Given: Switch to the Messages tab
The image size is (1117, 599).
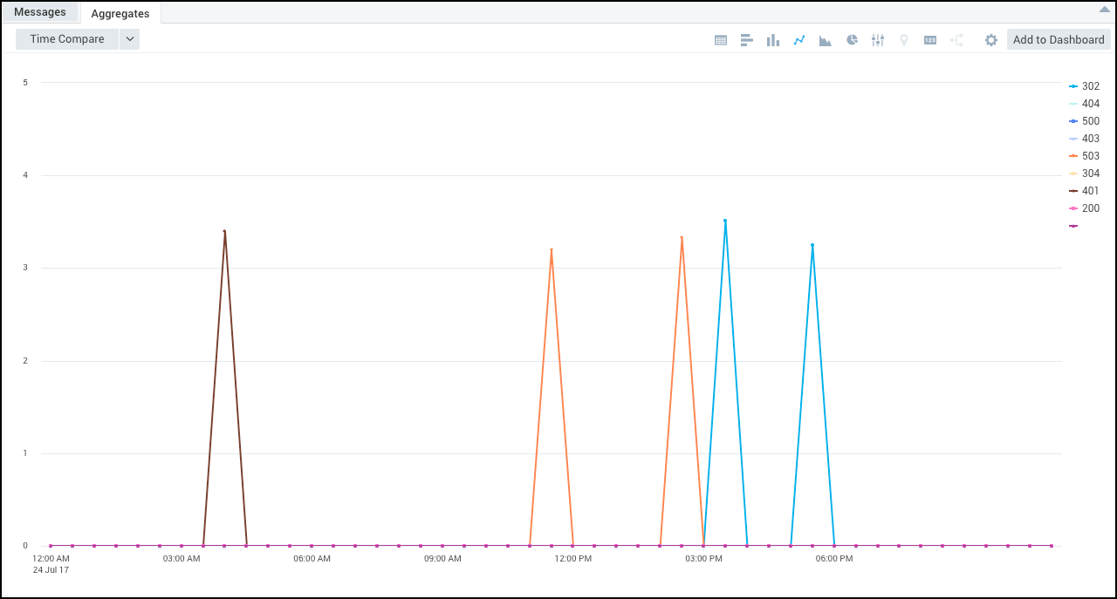Looking at the screenshot, I should 40,12.
